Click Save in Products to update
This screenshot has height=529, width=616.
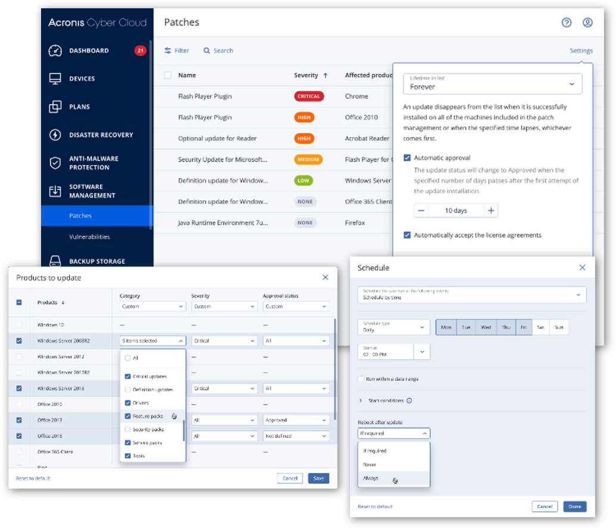click(x=318, y=478)
